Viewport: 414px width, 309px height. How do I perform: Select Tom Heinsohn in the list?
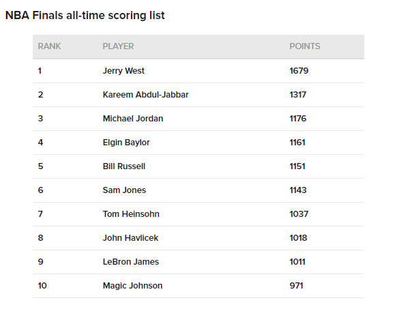tap(131, 214)
